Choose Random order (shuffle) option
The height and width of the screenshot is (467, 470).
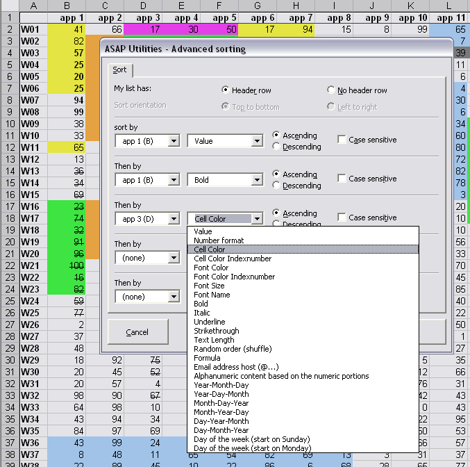tap(303, 349)
